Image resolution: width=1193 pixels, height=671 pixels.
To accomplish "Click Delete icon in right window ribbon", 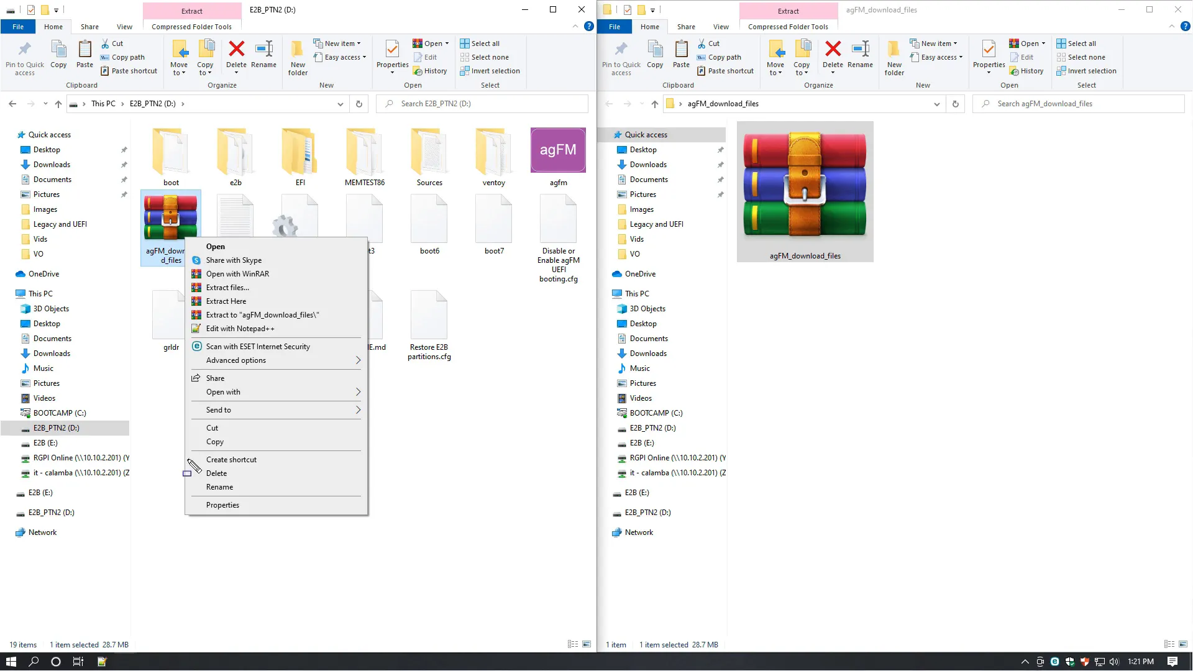I will [x=833, y=49].
